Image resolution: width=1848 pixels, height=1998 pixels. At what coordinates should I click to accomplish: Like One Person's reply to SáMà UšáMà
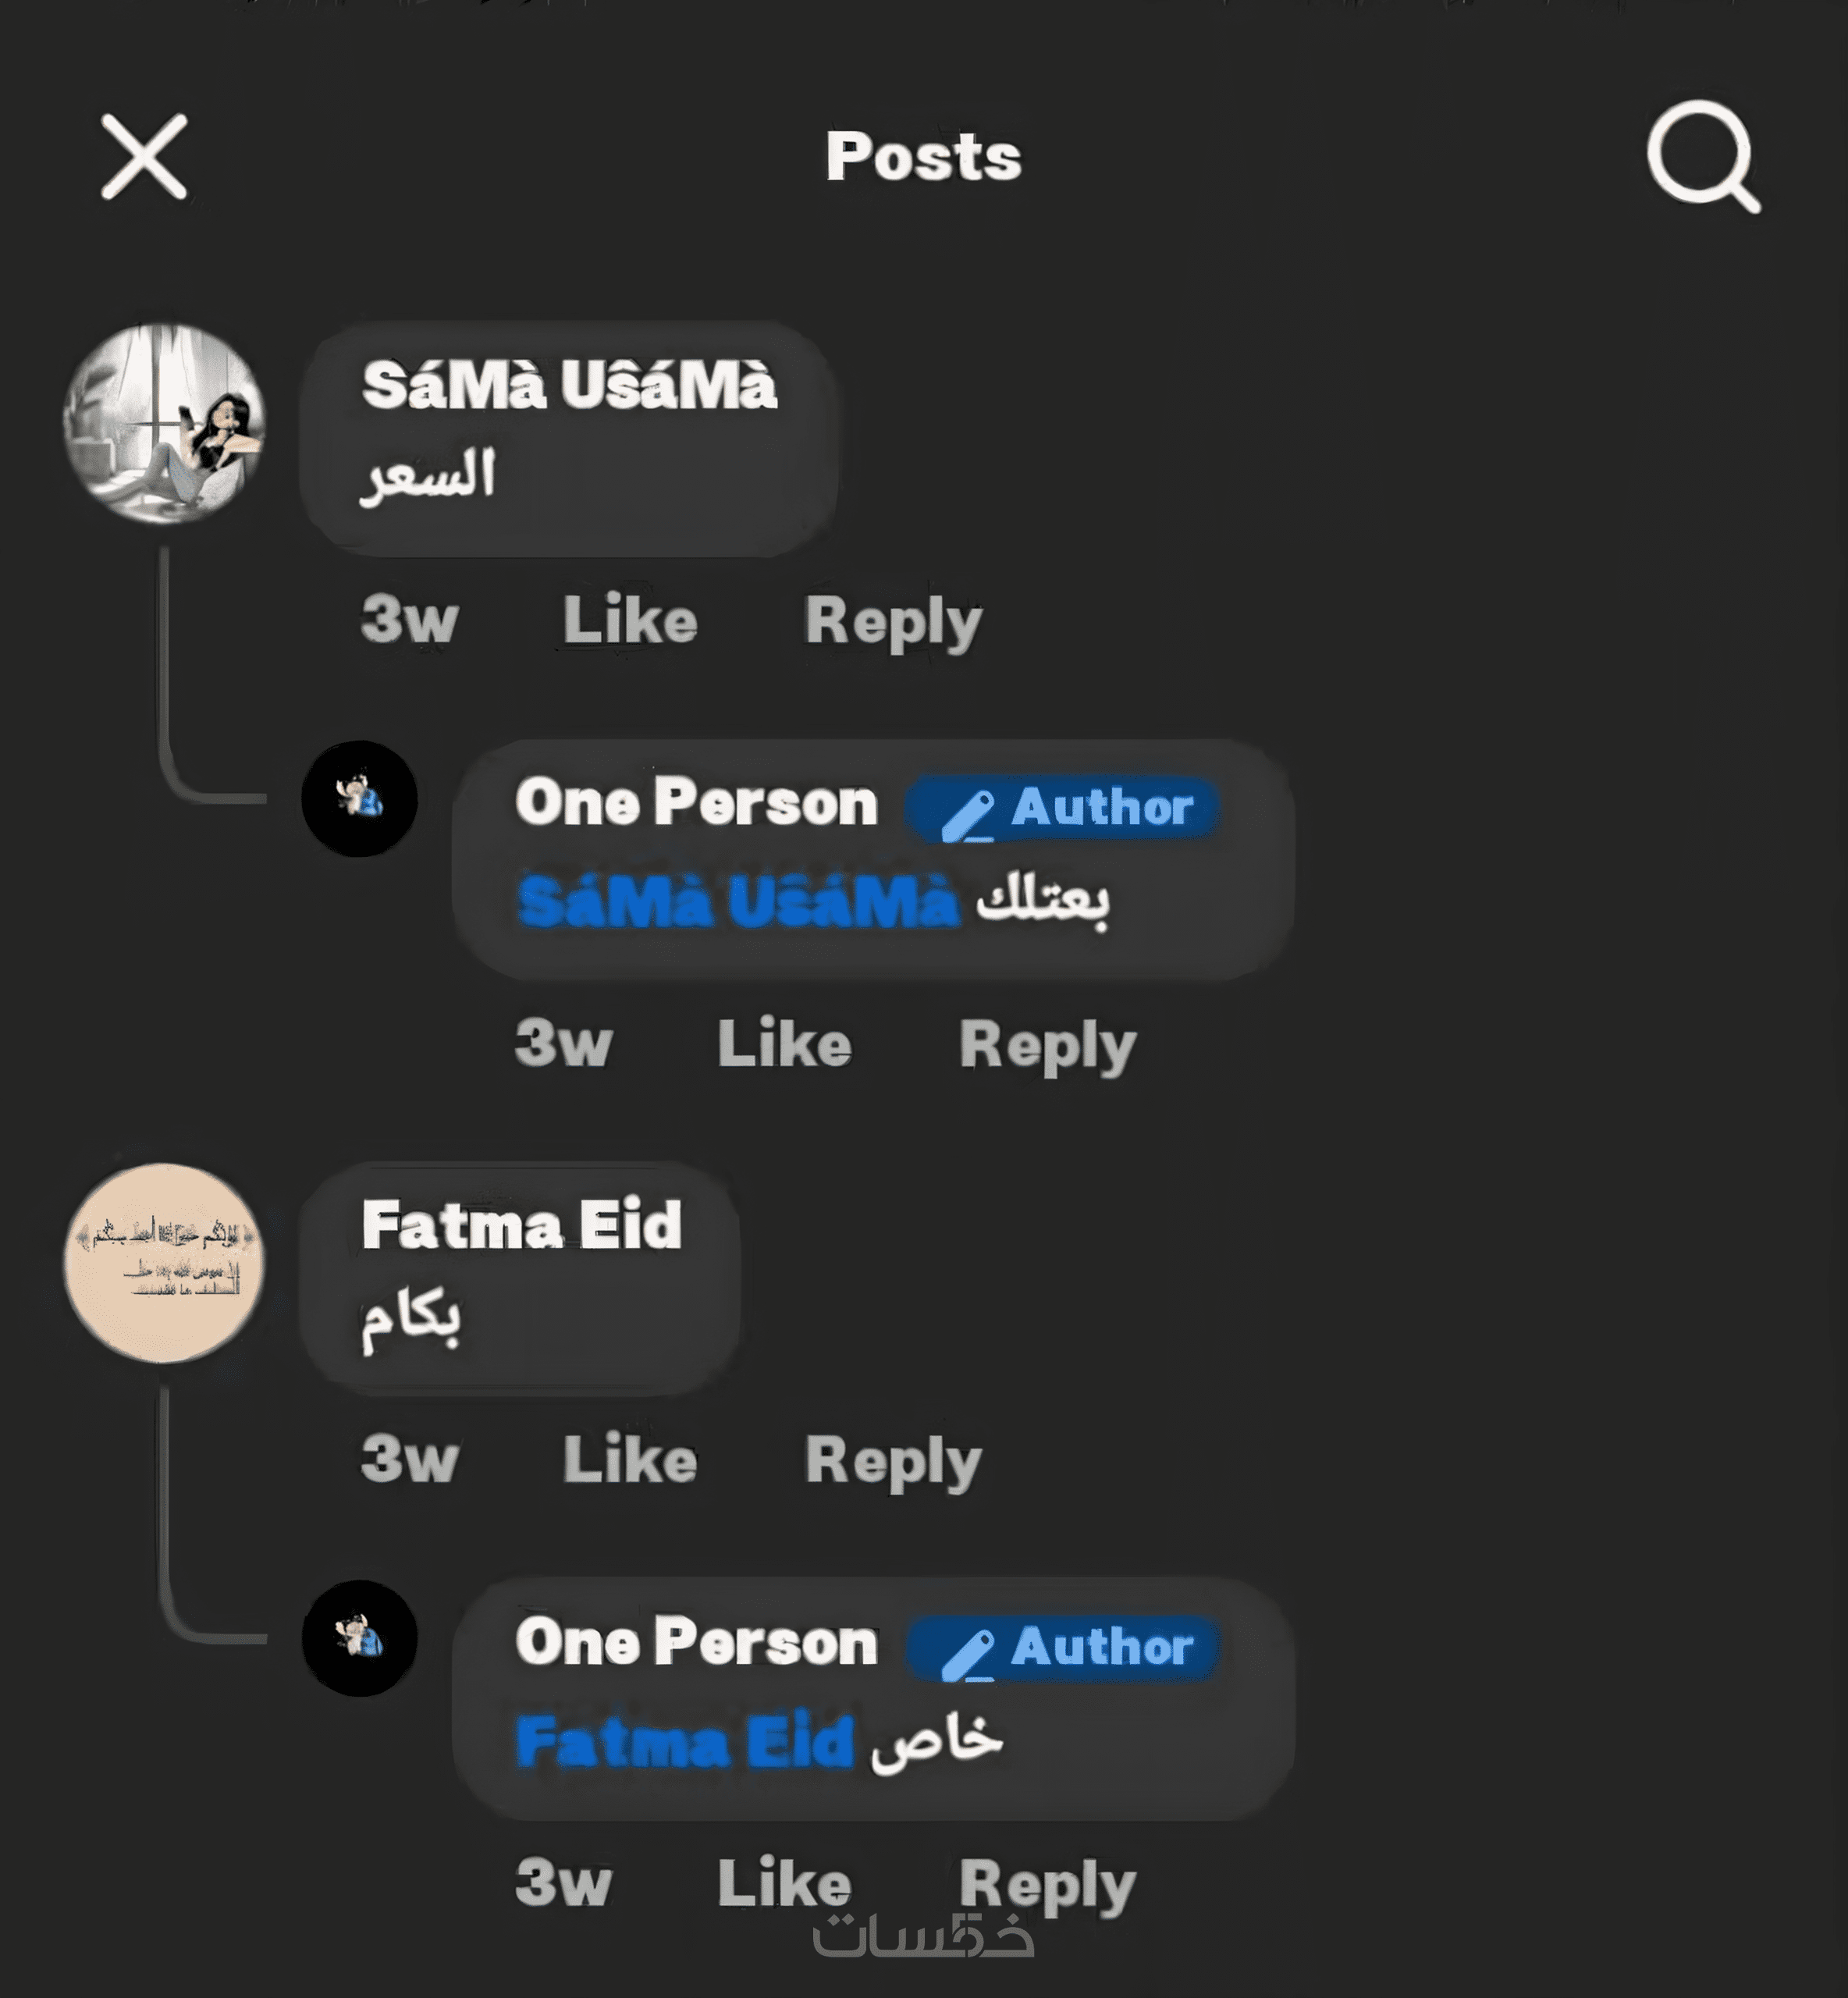(785, 1043)
